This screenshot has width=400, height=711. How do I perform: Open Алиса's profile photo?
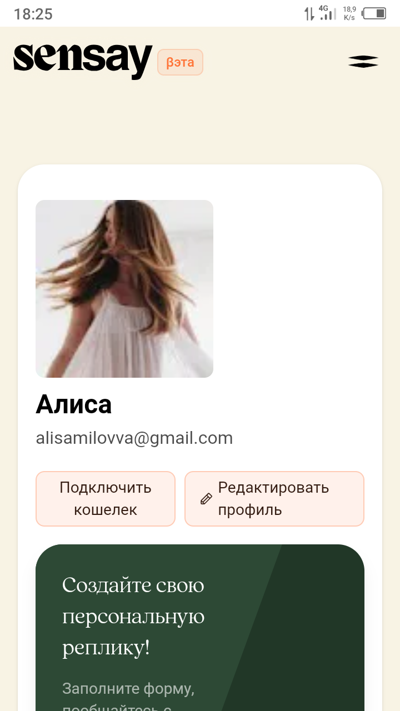tap(124, 289)
